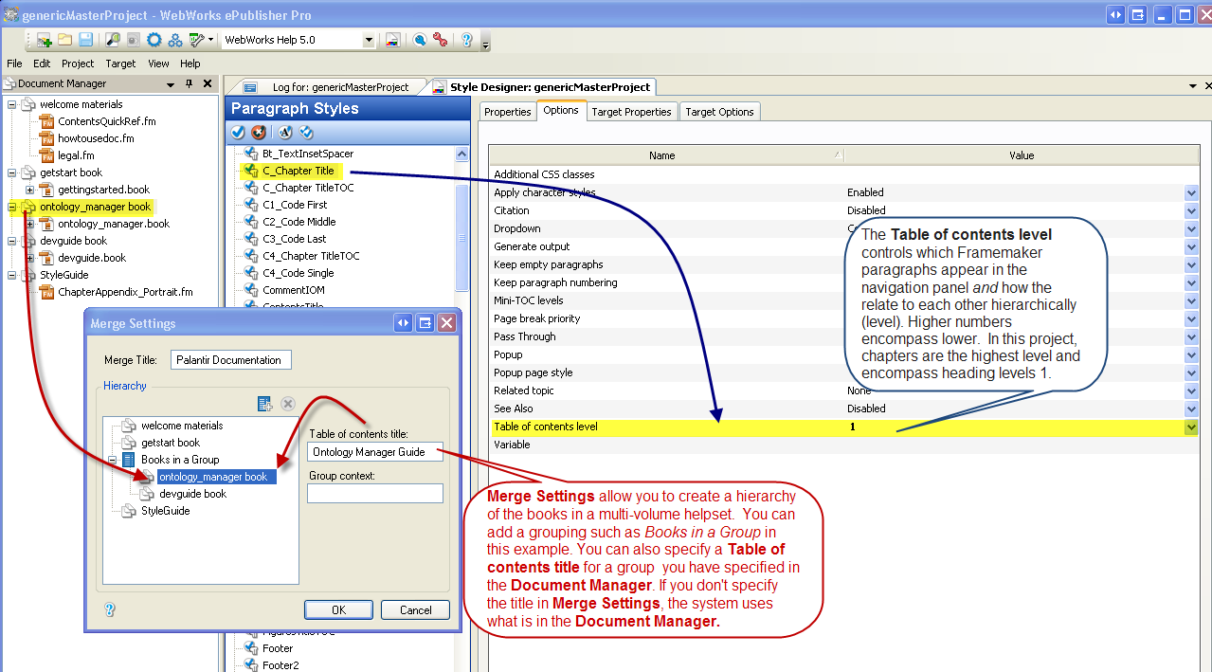Open help via toolbar question mark
Screen dimensions: 1212x672
pos(466,40)
